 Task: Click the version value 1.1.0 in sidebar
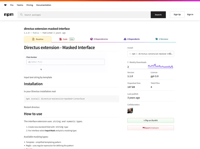click(130, 76)
